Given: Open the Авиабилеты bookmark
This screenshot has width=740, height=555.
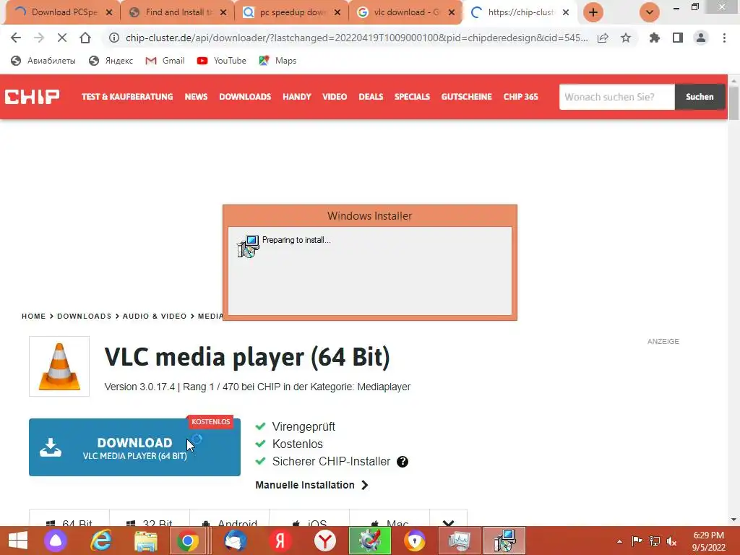Looking at the screenshot, I should (43, 61).
